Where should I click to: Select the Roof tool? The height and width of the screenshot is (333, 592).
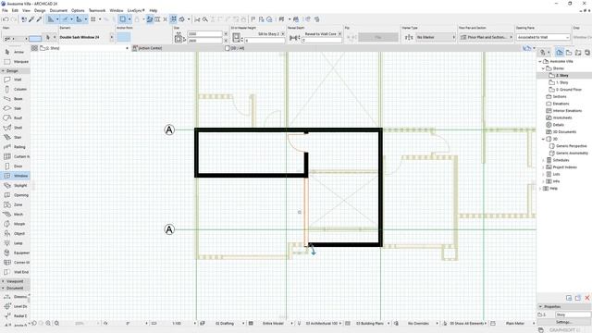[15, 117]
